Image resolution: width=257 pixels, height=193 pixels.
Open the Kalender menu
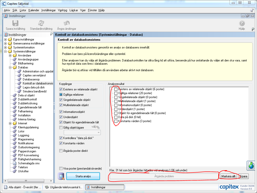tap(34, 10)
